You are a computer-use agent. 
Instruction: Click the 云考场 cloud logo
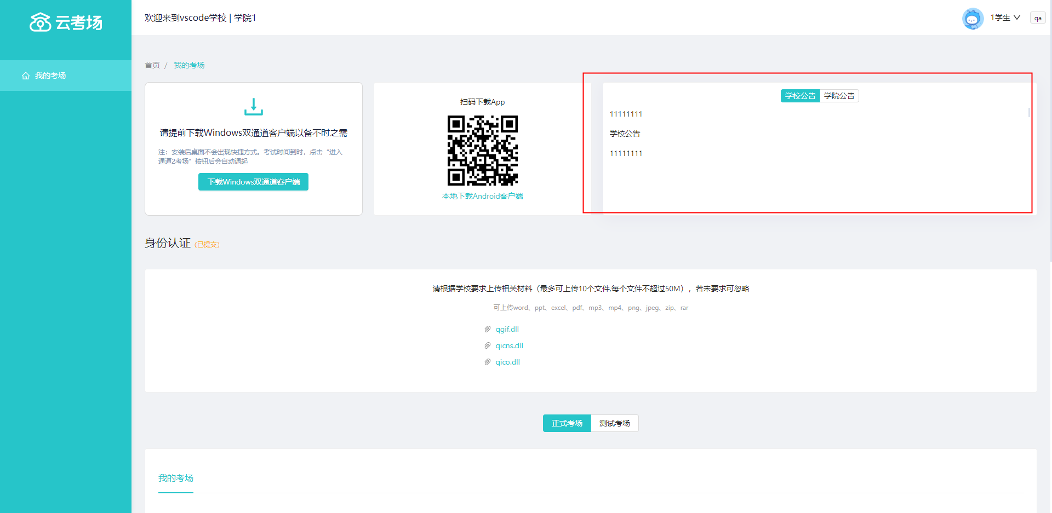(x=41, y=22)
